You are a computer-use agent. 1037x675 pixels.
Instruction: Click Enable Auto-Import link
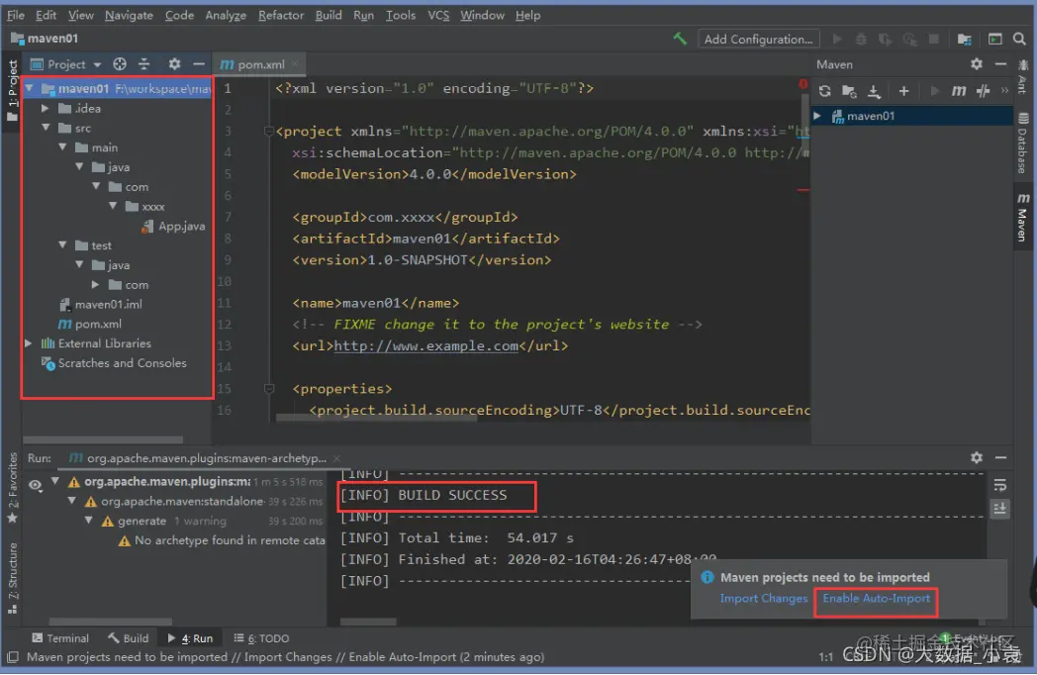tap(876, 598)
